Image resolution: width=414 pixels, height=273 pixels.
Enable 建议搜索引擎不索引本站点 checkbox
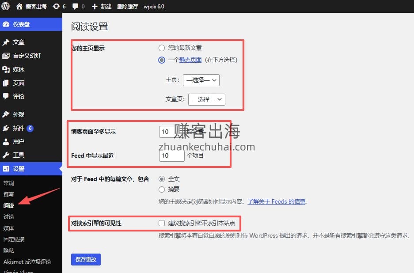click(x=162, y=223)
